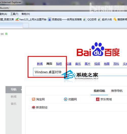Click the 图片 link
This screenshot has height=134, width=127.
pyautogui.click(x=88, y=64)
